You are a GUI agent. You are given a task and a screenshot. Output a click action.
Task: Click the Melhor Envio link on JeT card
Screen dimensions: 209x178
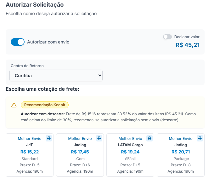coord(30,139)
